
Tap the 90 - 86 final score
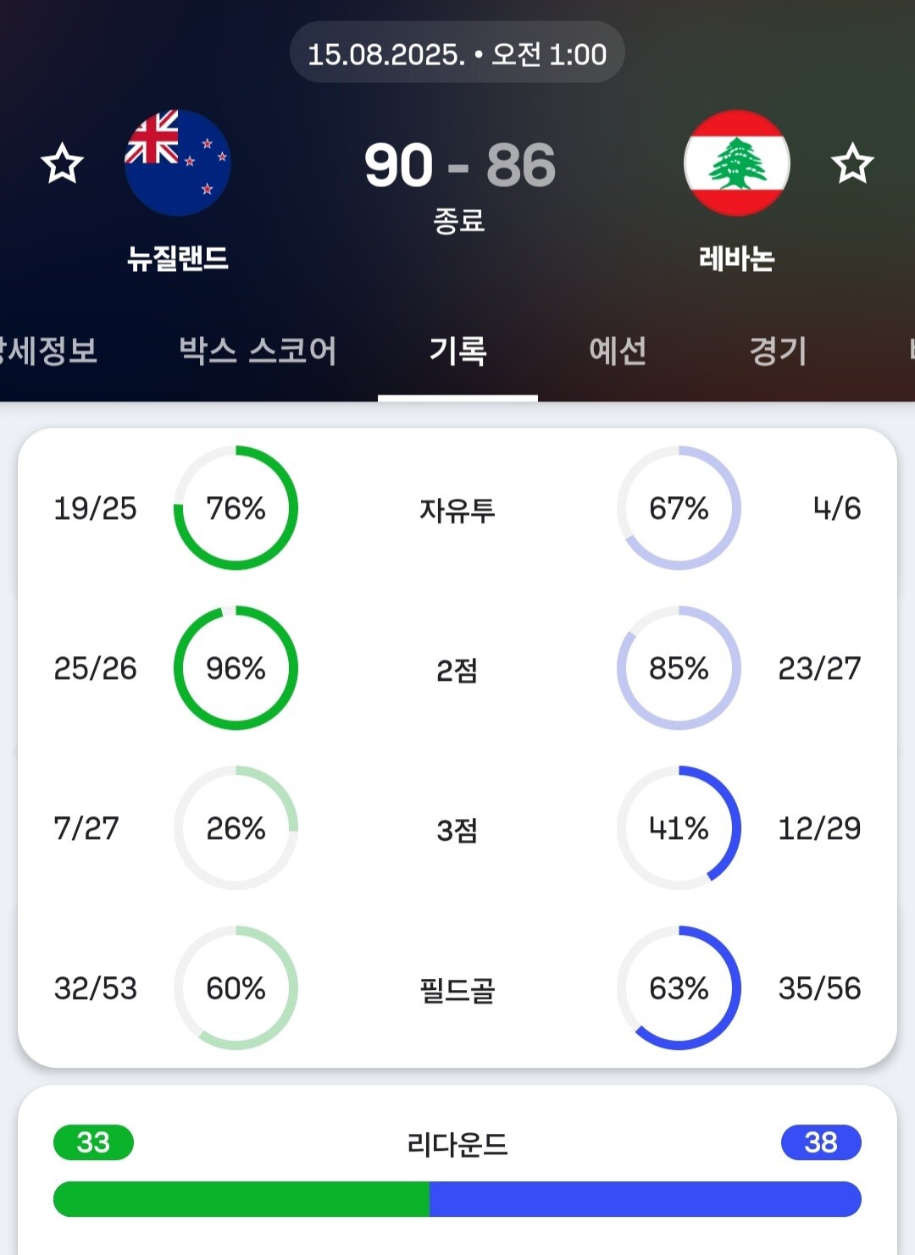tap(460, 164)
